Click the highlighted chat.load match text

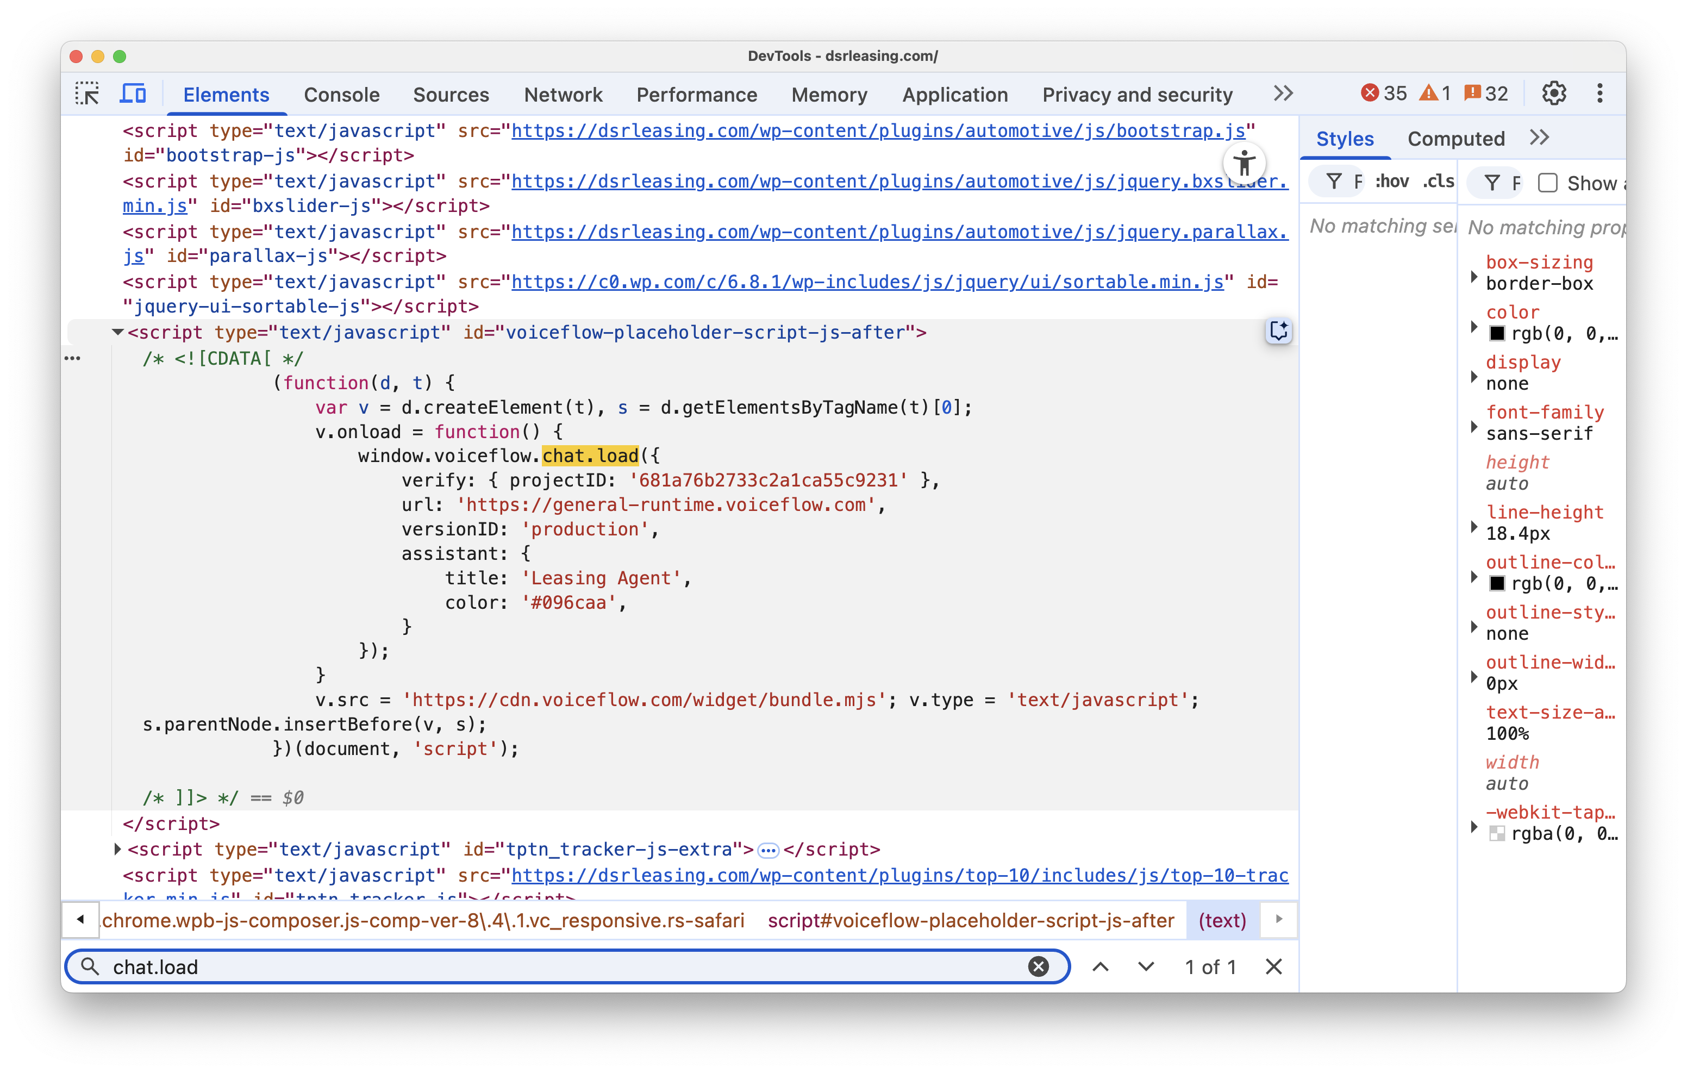pos(590,456)
